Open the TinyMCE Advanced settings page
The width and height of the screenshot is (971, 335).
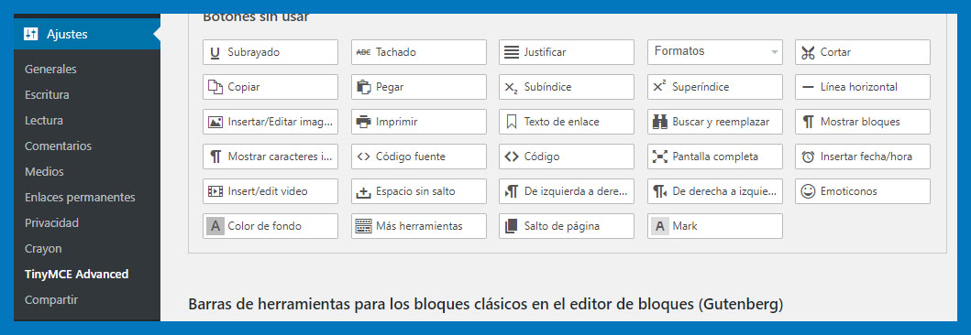77,274
